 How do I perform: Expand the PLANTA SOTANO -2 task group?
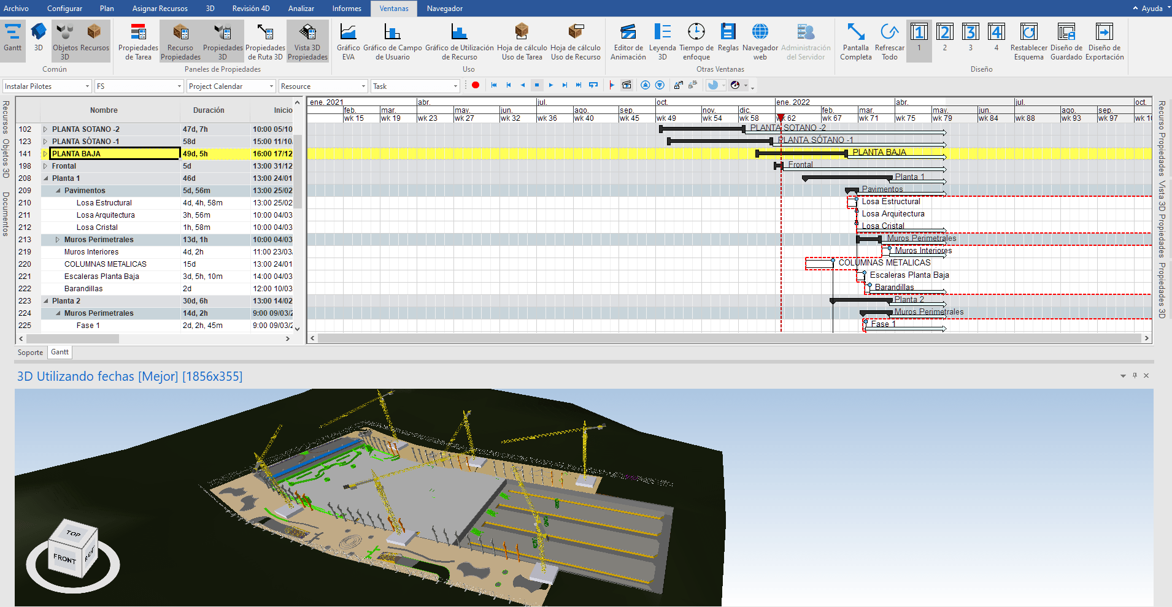point(45,129)
